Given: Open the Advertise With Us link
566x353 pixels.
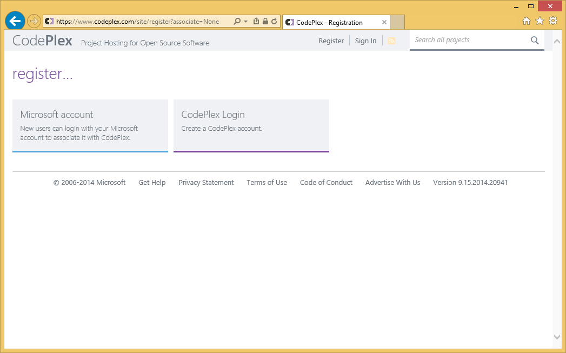Looking at the screenshot, I should [392, 183].
